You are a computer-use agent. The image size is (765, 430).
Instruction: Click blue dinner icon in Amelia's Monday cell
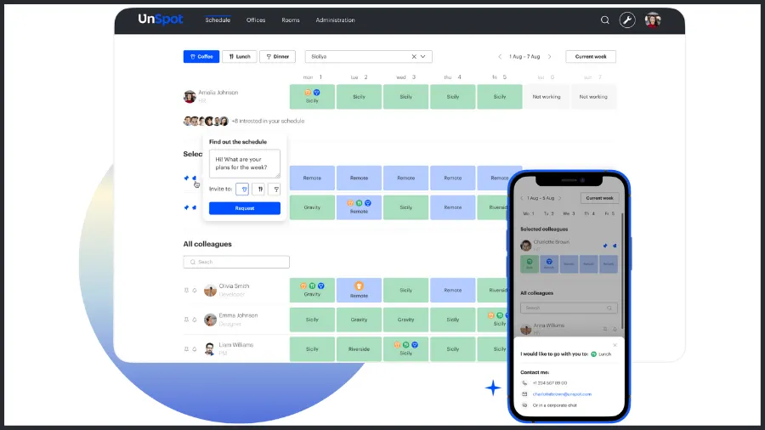click(317, 93)
